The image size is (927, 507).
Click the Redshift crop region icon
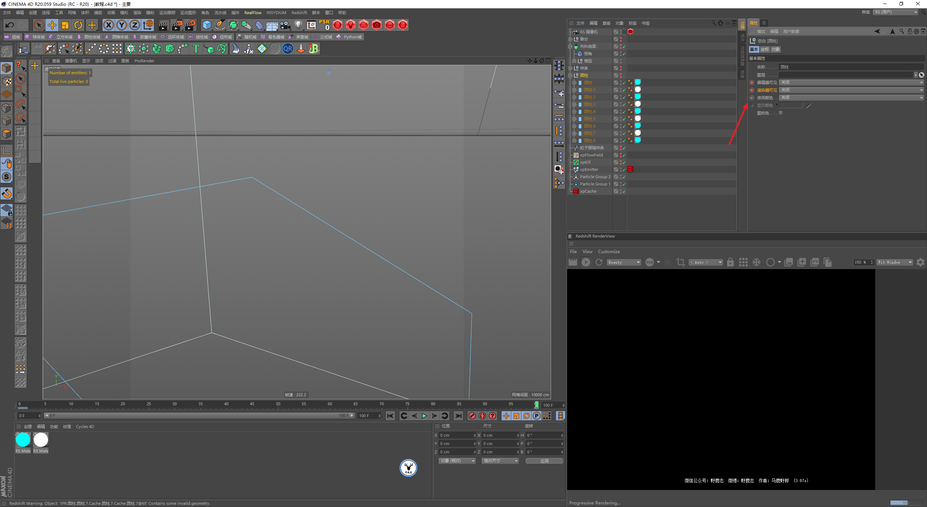pos(680,262)
